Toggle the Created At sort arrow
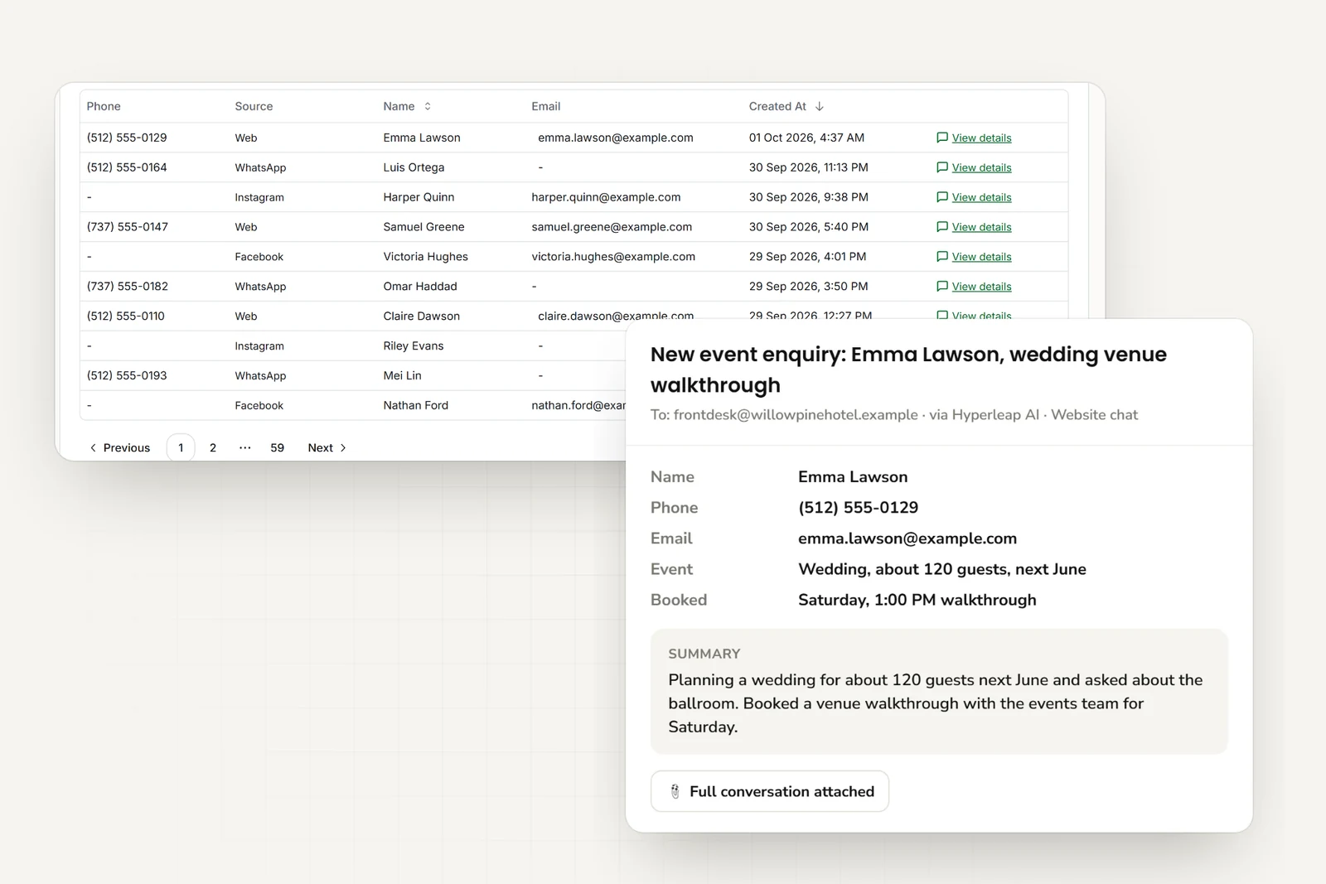1326x884 pixels. pos(820,106)
